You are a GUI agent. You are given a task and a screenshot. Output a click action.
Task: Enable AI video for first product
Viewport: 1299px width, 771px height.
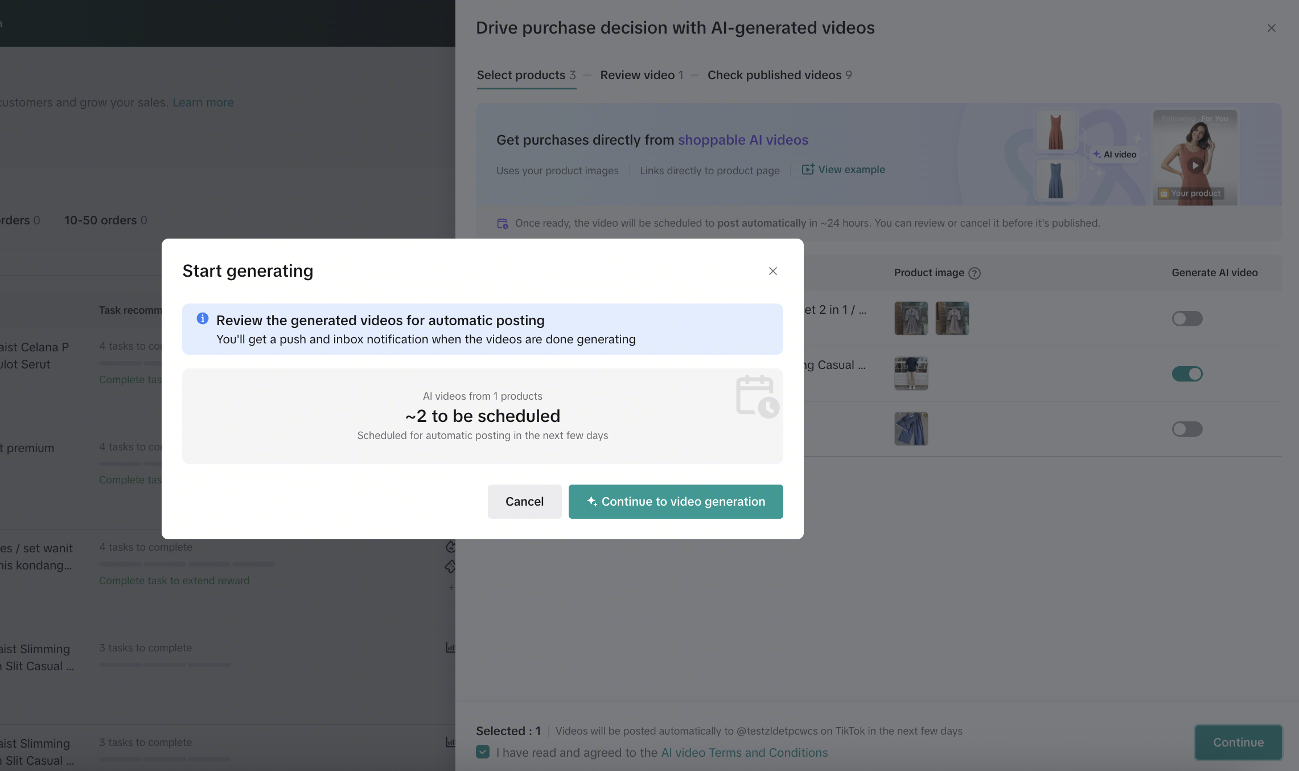[1187, 319]
